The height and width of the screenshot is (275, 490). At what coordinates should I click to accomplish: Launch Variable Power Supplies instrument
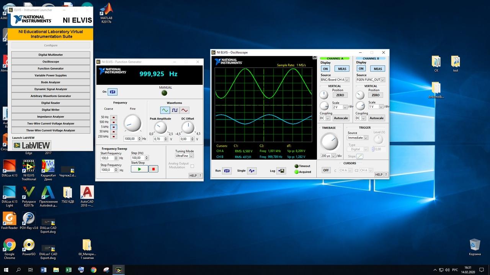pos(51,75)
